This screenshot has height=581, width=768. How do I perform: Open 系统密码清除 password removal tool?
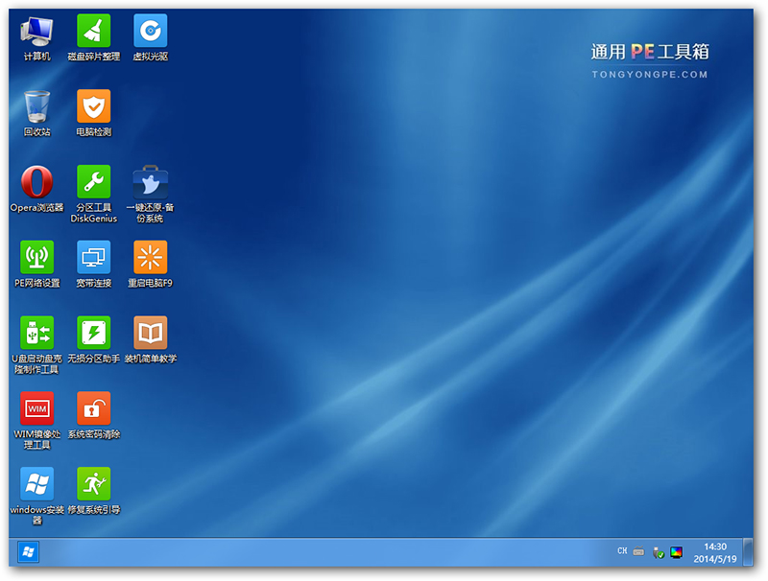(x=93, y=408)
